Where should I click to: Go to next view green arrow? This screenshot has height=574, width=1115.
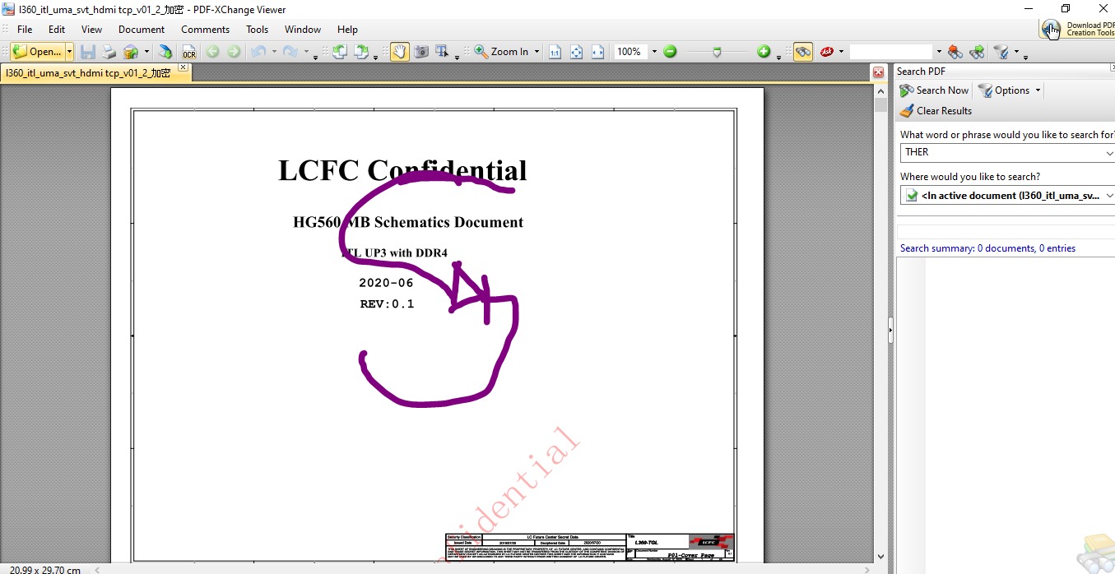pyautogui.click(x=235, y=52)
